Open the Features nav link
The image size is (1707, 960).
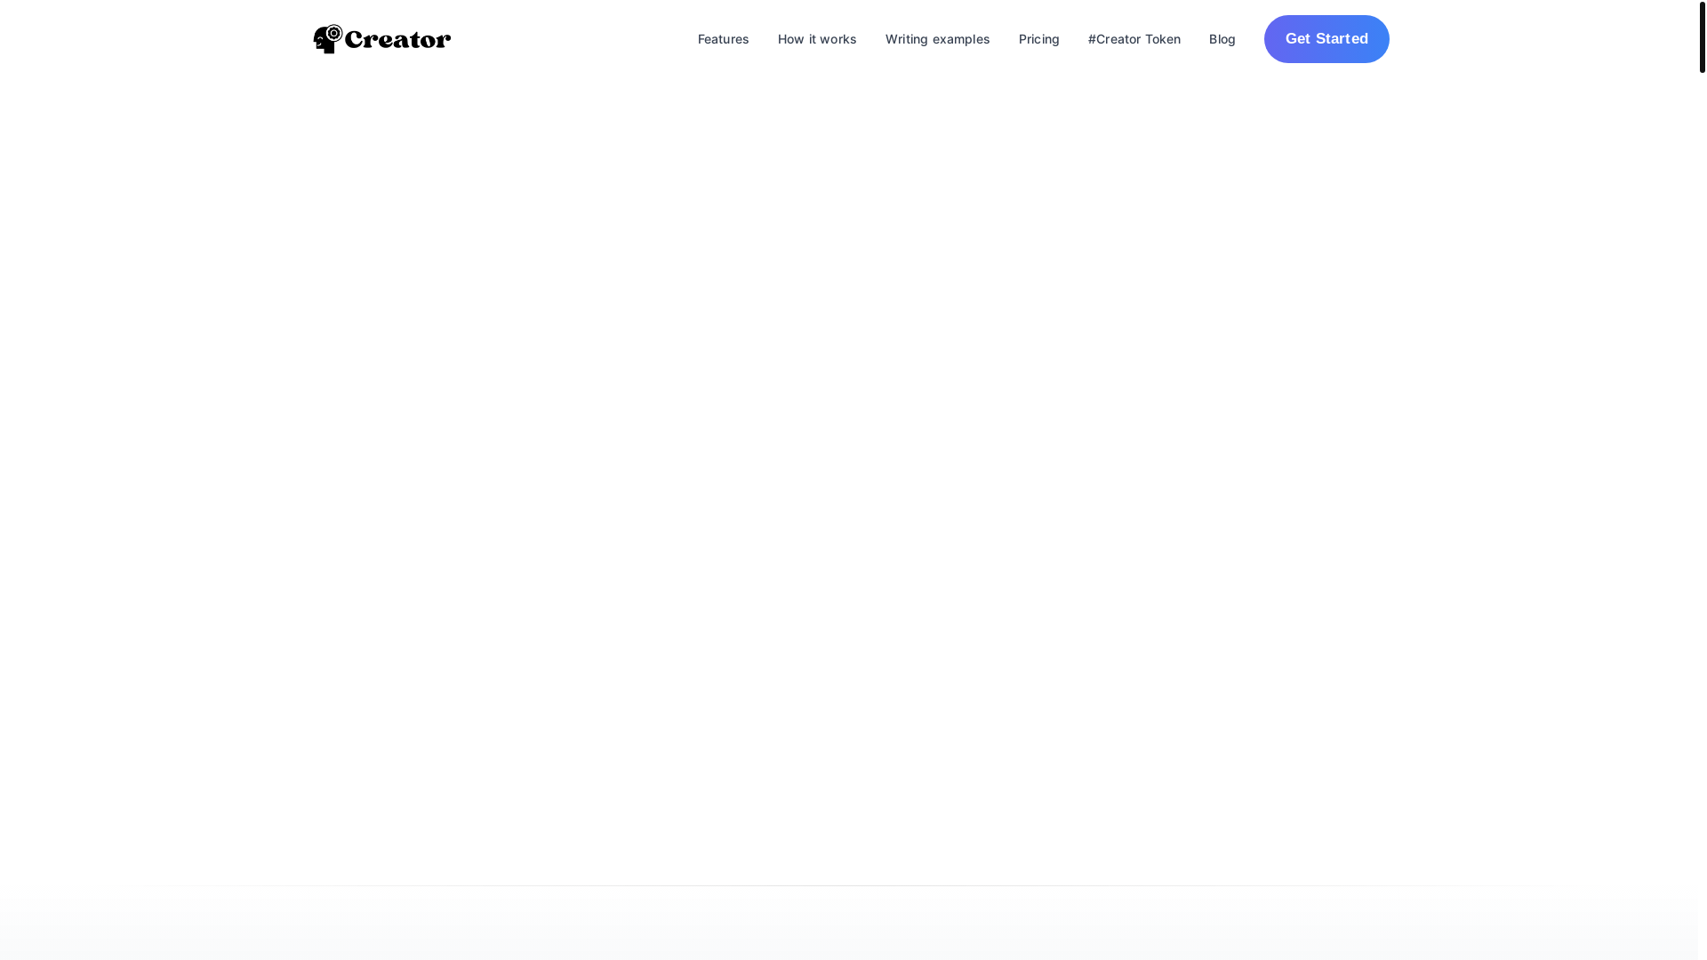pyautogui.click(x=723, y=39)
